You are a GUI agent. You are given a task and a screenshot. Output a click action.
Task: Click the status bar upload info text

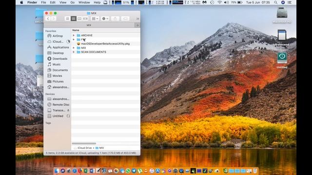91,153
